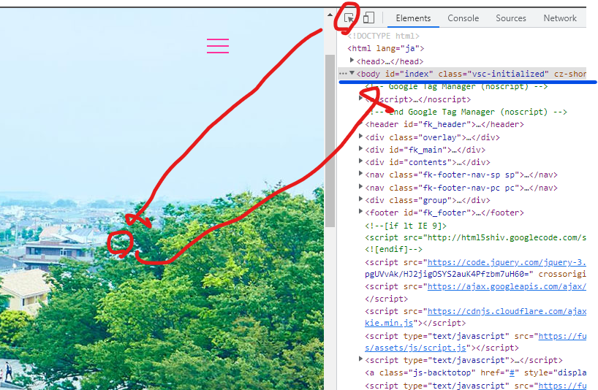The width and height of the screenshot is (598, 390).
Task: Open the code.jquery.com script link
Action: tap(506, 262)
